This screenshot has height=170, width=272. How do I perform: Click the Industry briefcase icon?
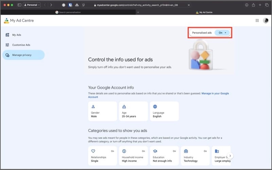[186, 151]
